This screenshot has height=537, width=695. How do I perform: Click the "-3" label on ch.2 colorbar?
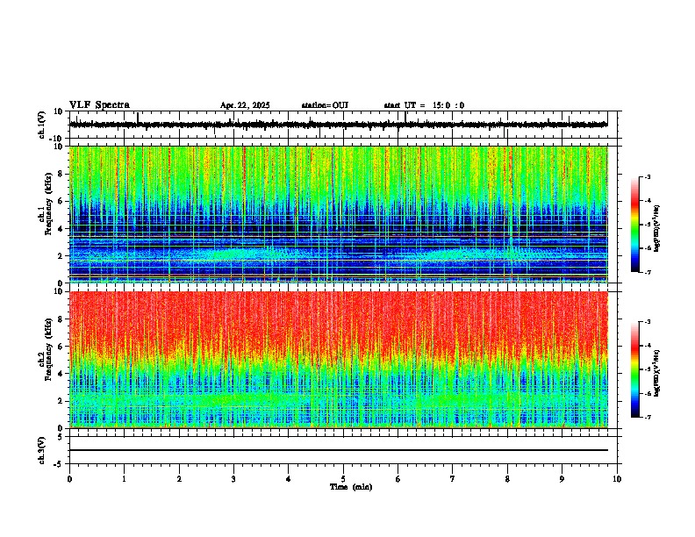pyautogui.click(x=647, y=322)
